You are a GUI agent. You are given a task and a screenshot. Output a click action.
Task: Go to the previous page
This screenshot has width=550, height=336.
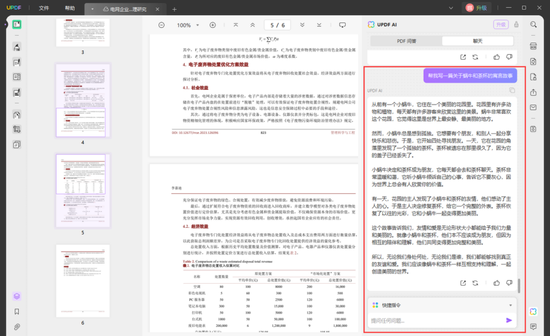(253, 25)
